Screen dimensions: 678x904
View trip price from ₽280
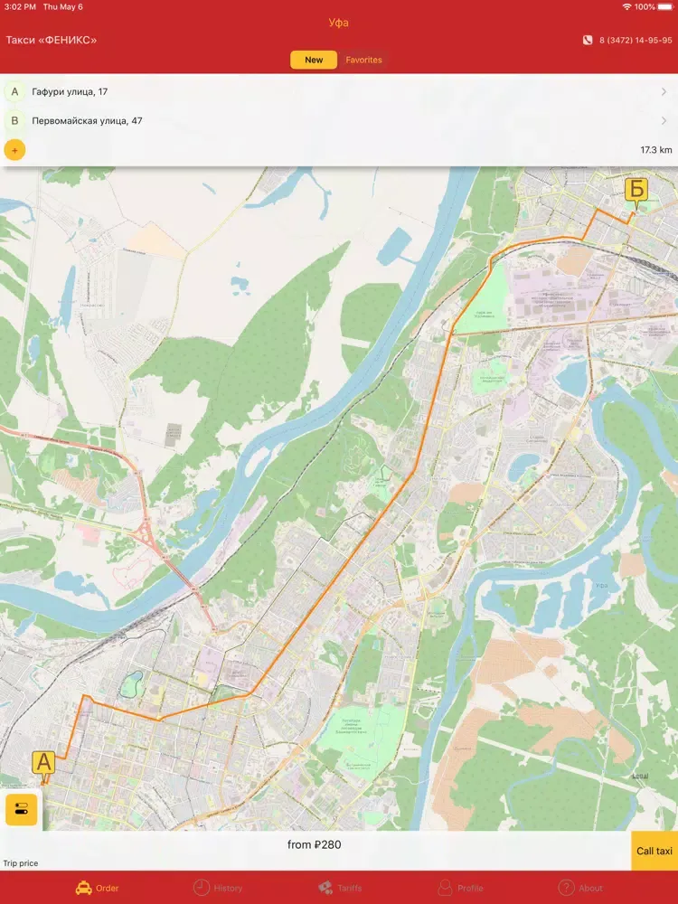click(x=315, y=844)
